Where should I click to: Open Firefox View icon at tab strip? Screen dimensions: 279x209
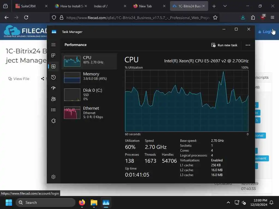pyautogui.click(x=5, y=6)
